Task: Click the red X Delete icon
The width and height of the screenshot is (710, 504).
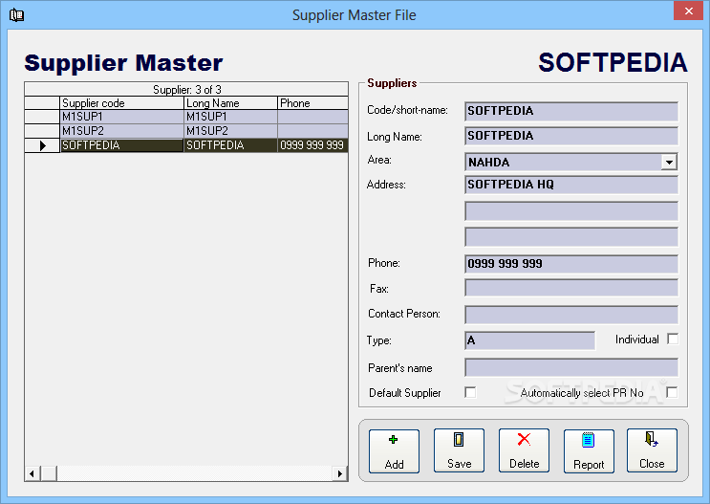Action: coord(524,439)
